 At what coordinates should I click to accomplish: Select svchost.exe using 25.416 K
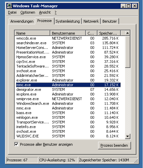point(68,71)
